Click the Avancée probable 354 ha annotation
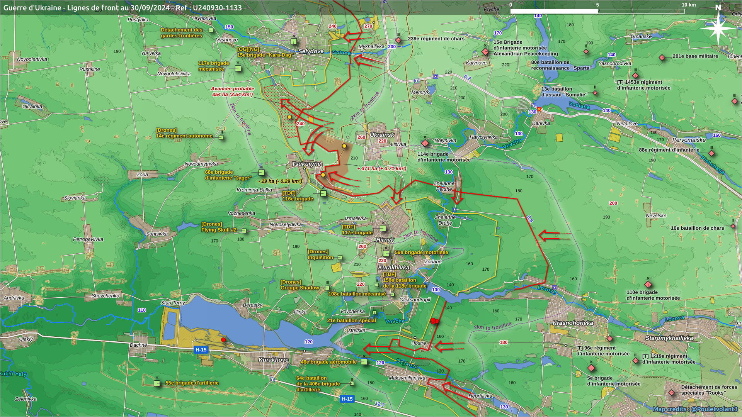The image size is (742, 417). point(232,92)
